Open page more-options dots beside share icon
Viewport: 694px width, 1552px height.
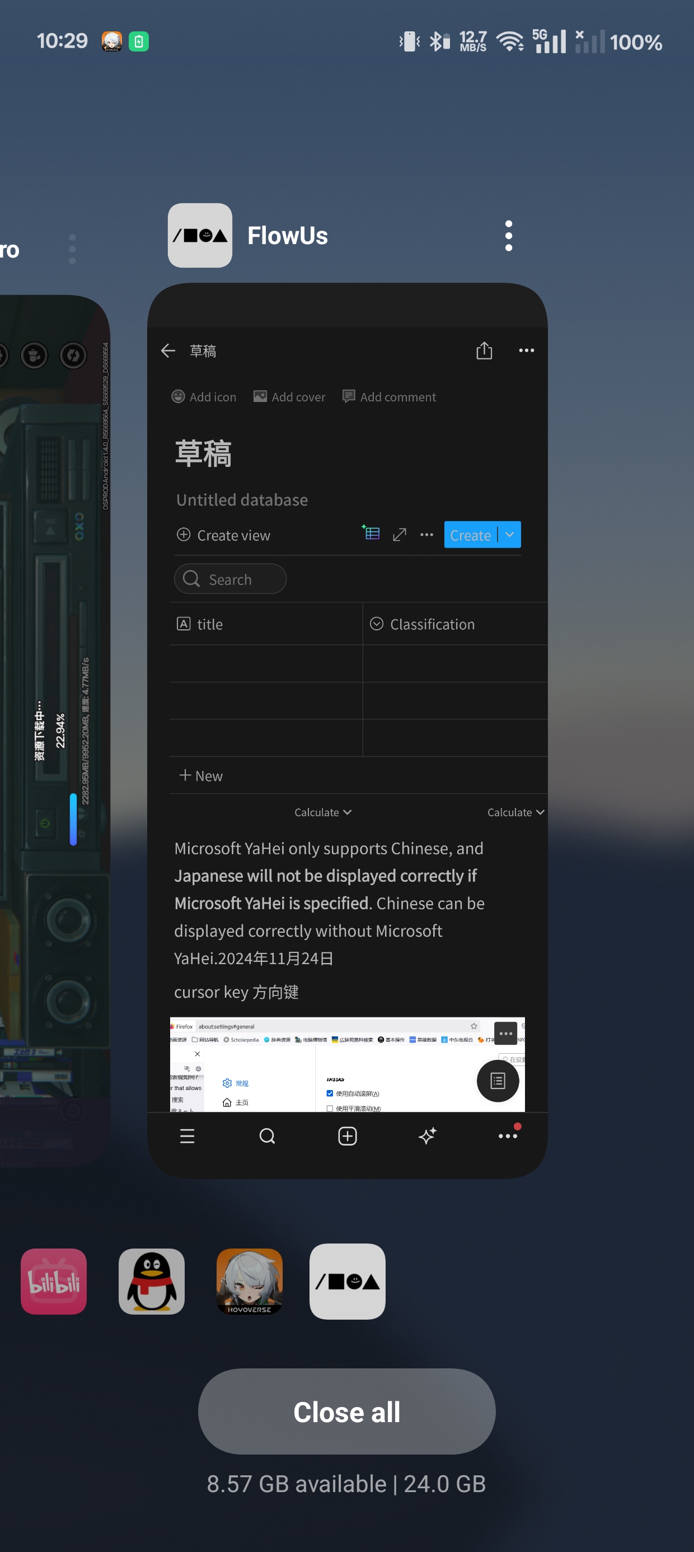coord(527,350)
